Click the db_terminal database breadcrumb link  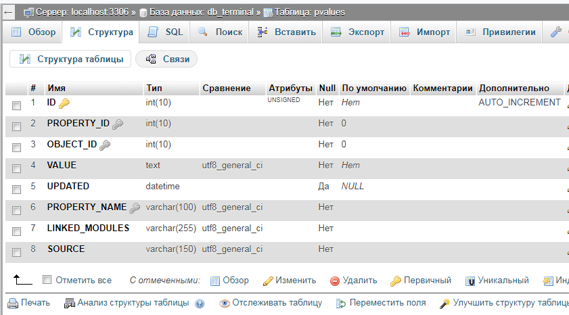coord(198,12)
